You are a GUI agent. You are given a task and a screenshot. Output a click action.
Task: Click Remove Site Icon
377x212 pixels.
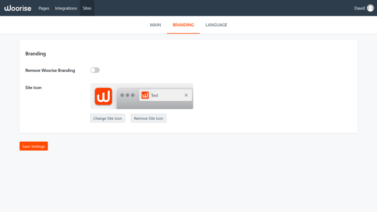click(x=148, y=118)
